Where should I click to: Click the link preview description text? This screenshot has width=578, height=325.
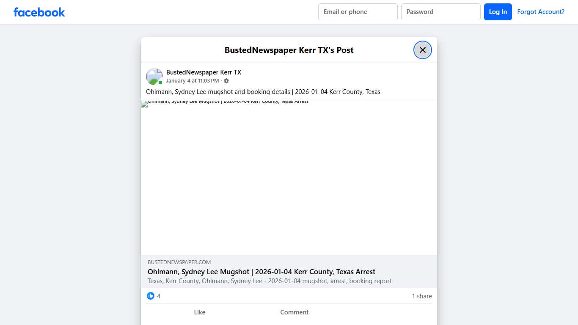pyautogui.click(x=269, y=281)
